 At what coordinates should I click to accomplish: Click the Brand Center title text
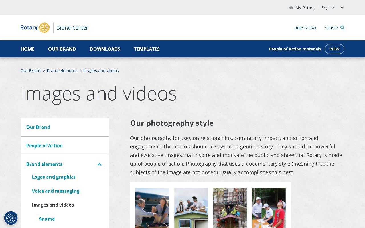point(72,28)
